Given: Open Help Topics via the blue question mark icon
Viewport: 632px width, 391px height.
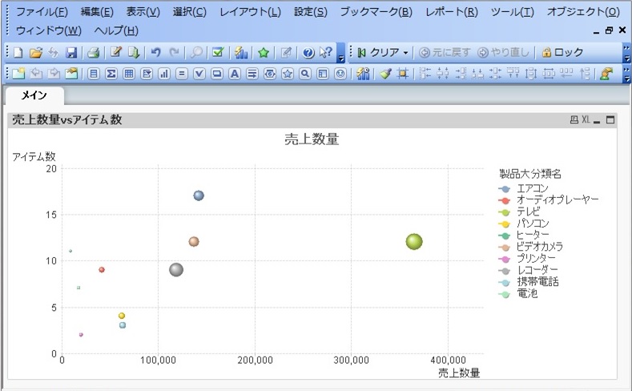Looking at the screenshot, I should pos(308,52).
